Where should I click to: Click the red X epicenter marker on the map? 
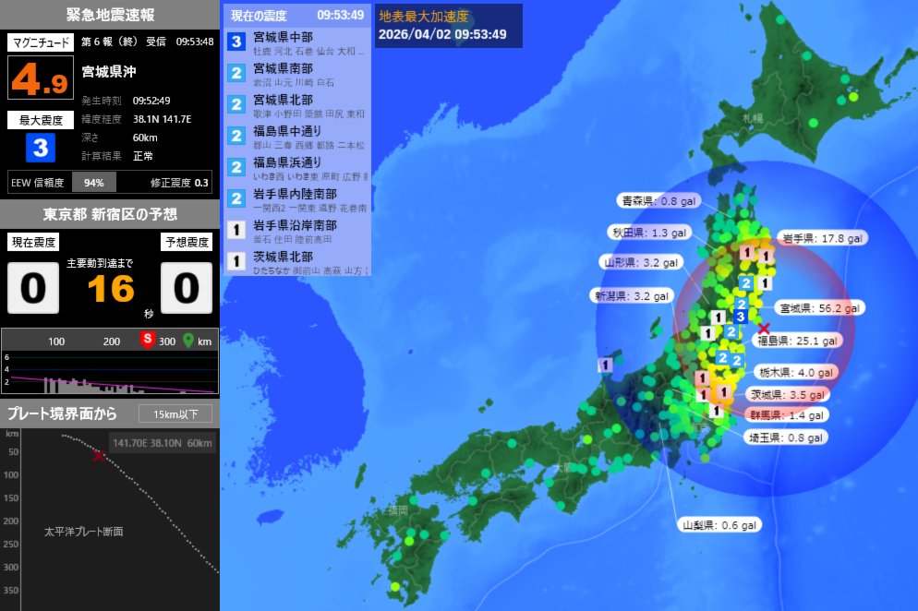(762, 327)
